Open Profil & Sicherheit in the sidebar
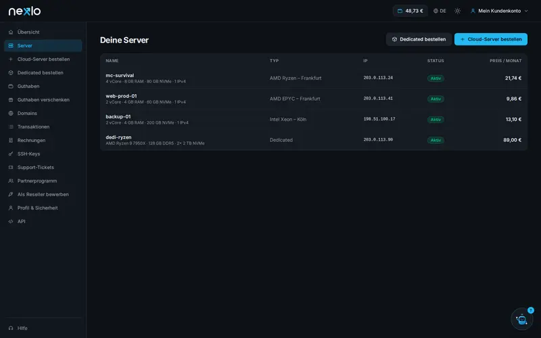This screenshot has width=541, height=338. coord(43,208)
